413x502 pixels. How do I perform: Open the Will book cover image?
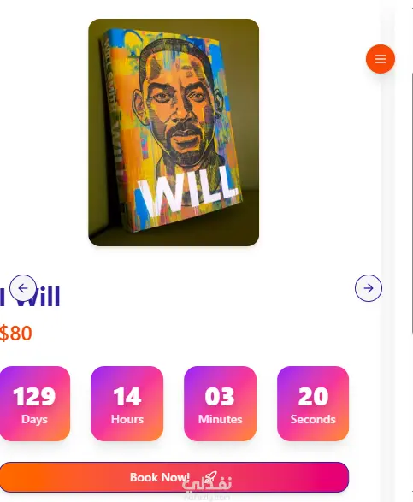coord(174,133)
